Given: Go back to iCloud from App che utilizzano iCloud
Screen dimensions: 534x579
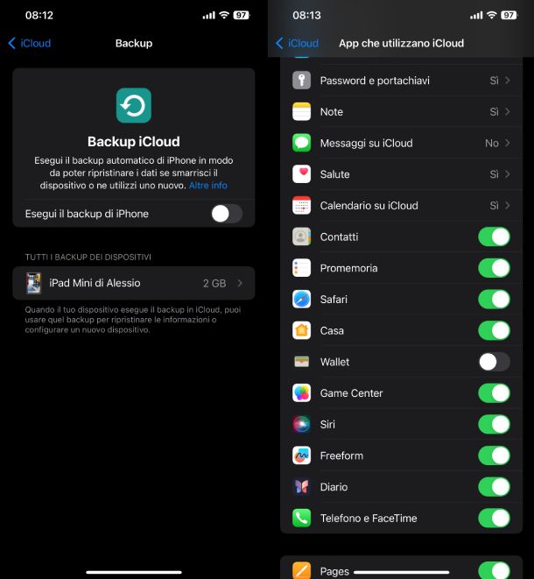Looking at the screenshot, I should pos(297,43).
